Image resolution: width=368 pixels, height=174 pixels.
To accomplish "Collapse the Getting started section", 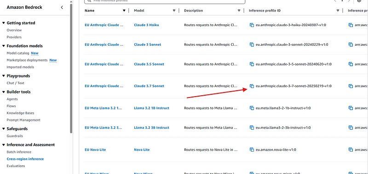I will tap(4, 23).
